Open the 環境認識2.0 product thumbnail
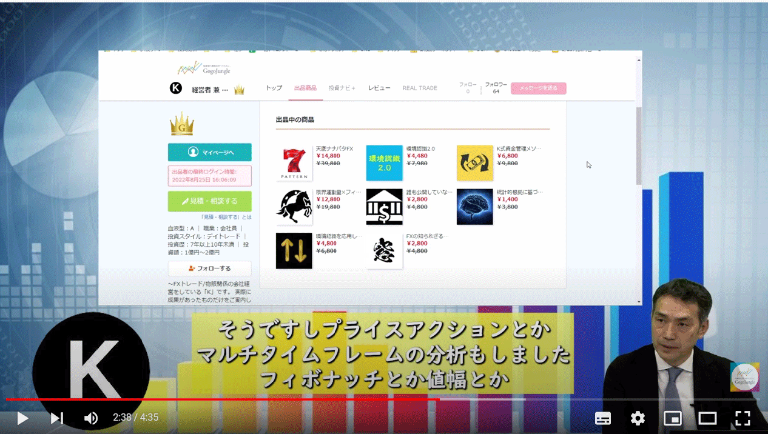The image size is (768, 434). [384, 163]
